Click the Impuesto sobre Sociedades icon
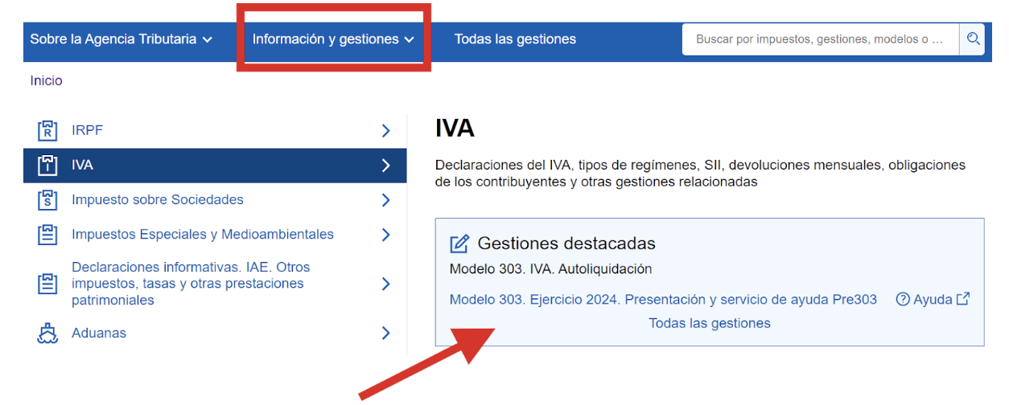The height and width of the screenshot is (405, 1009). click(x=48, y=200)
